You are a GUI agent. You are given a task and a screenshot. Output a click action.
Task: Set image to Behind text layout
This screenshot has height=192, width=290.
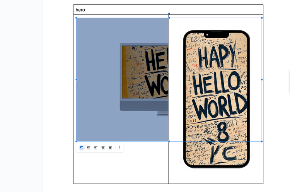coord(103,147)
